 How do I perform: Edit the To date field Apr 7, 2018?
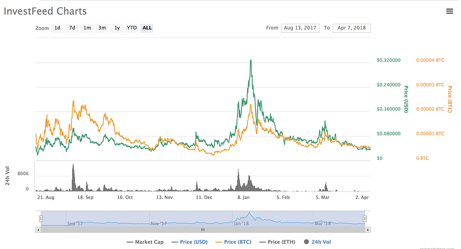click(352, 28)
